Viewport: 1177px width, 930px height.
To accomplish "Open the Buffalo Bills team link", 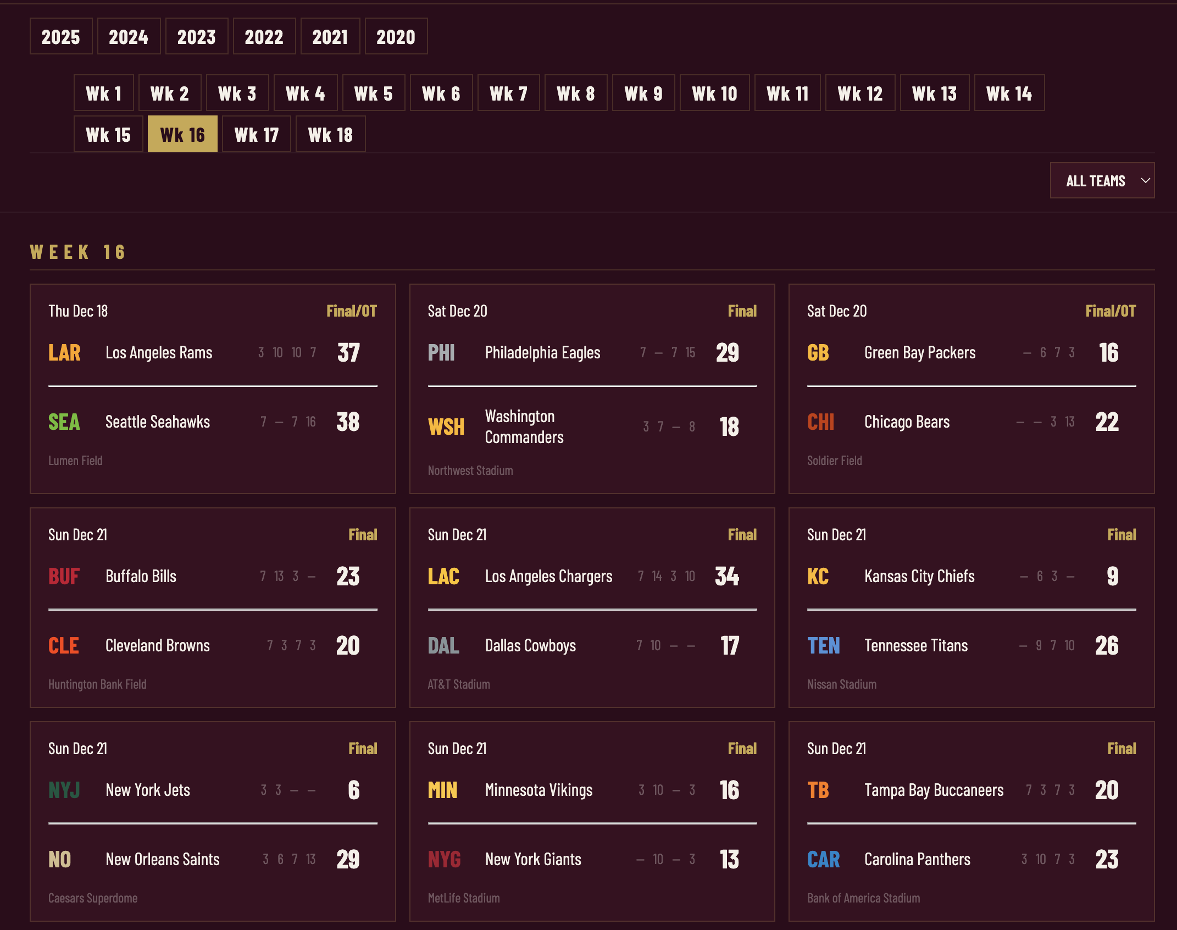I will point(141,577).
